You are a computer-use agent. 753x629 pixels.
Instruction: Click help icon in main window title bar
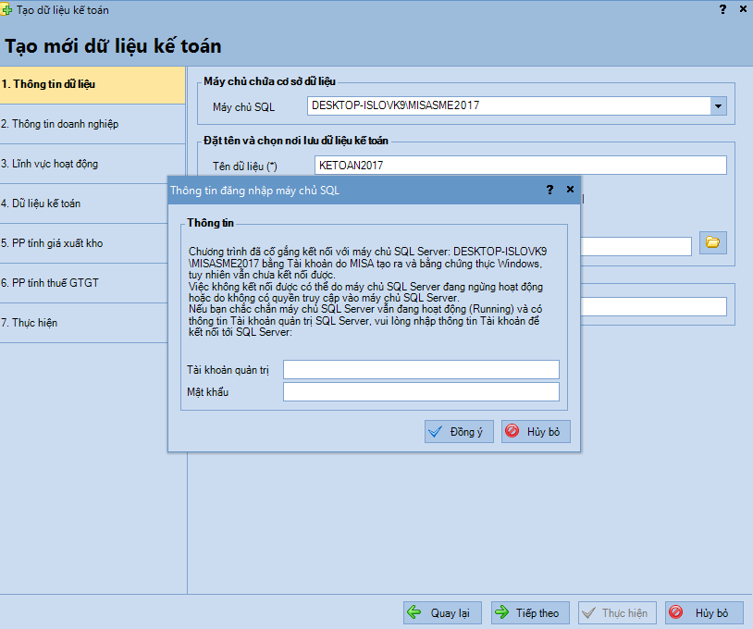722,9
